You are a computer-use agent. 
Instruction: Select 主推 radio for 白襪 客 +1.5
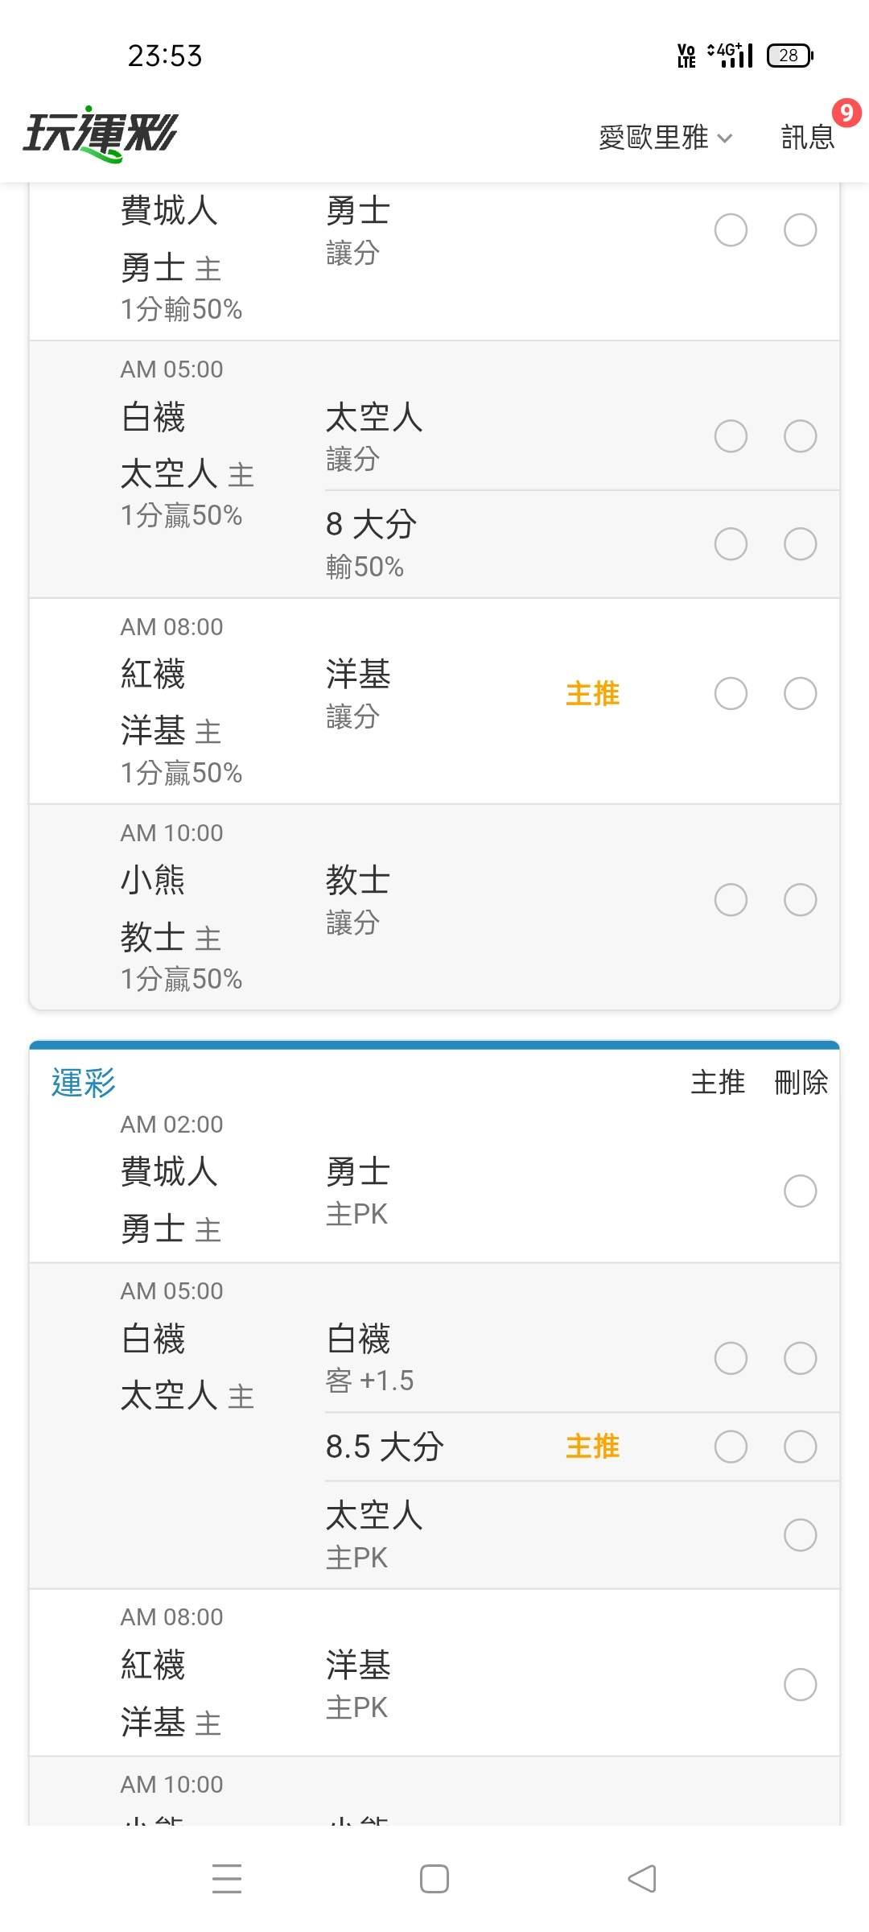tap(731, 1358)
